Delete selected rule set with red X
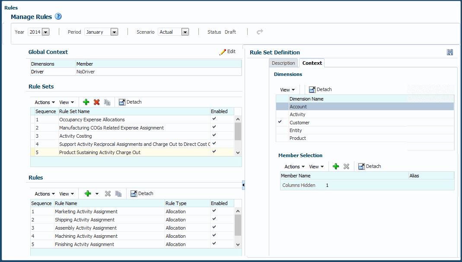Image resolution: width=462 pixels, height=262 pixels. tap(97, 102)
